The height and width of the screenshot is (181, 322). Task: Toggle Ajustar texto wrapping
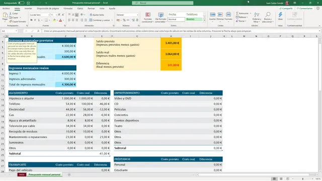[97, 15]
